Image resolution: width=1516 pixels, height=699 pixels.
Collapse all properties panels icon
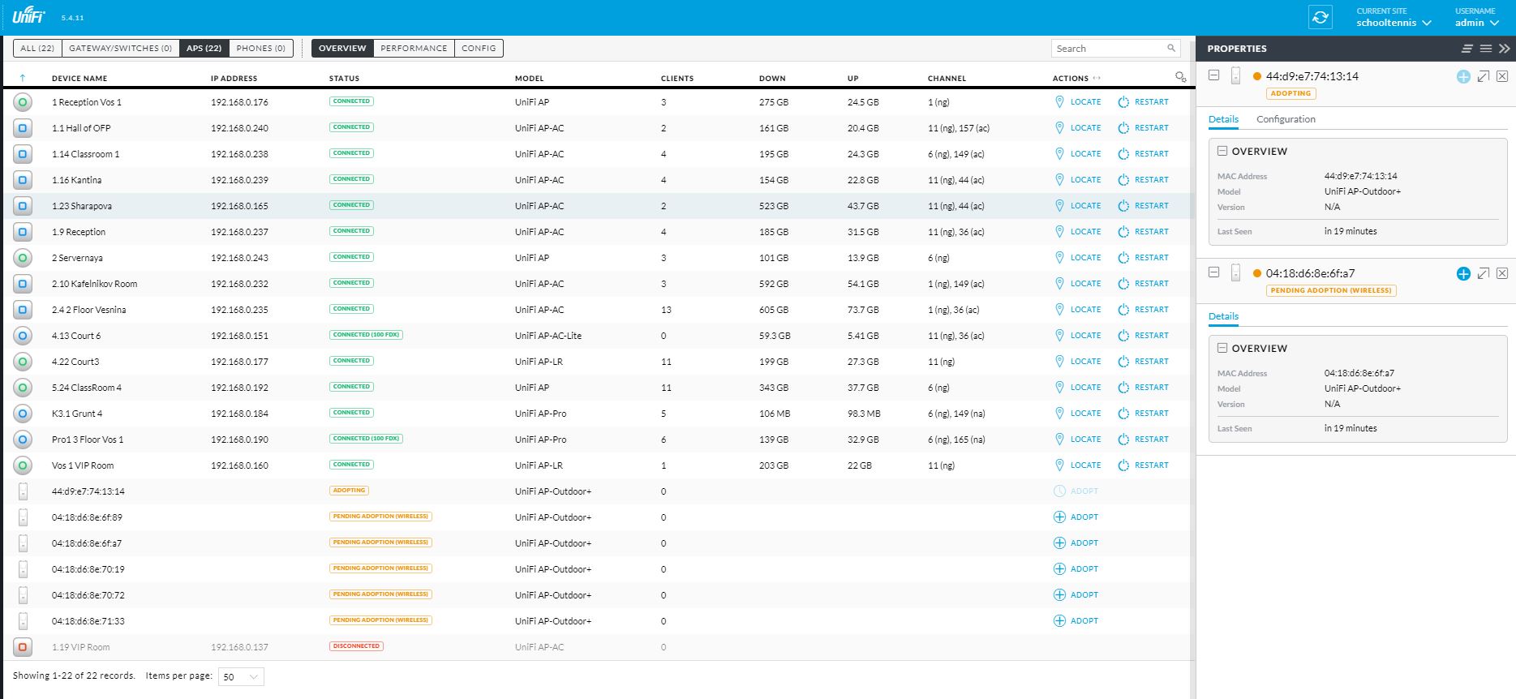(1467, 49)
